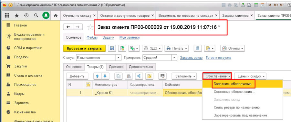This screenshot has width=291, height=122.
Task: Click the split row icon
Action: pos(139,76)
